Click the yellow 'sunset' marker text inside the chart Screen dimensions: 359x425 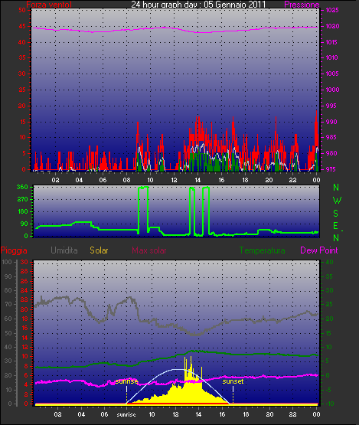(x=233, y=381)
